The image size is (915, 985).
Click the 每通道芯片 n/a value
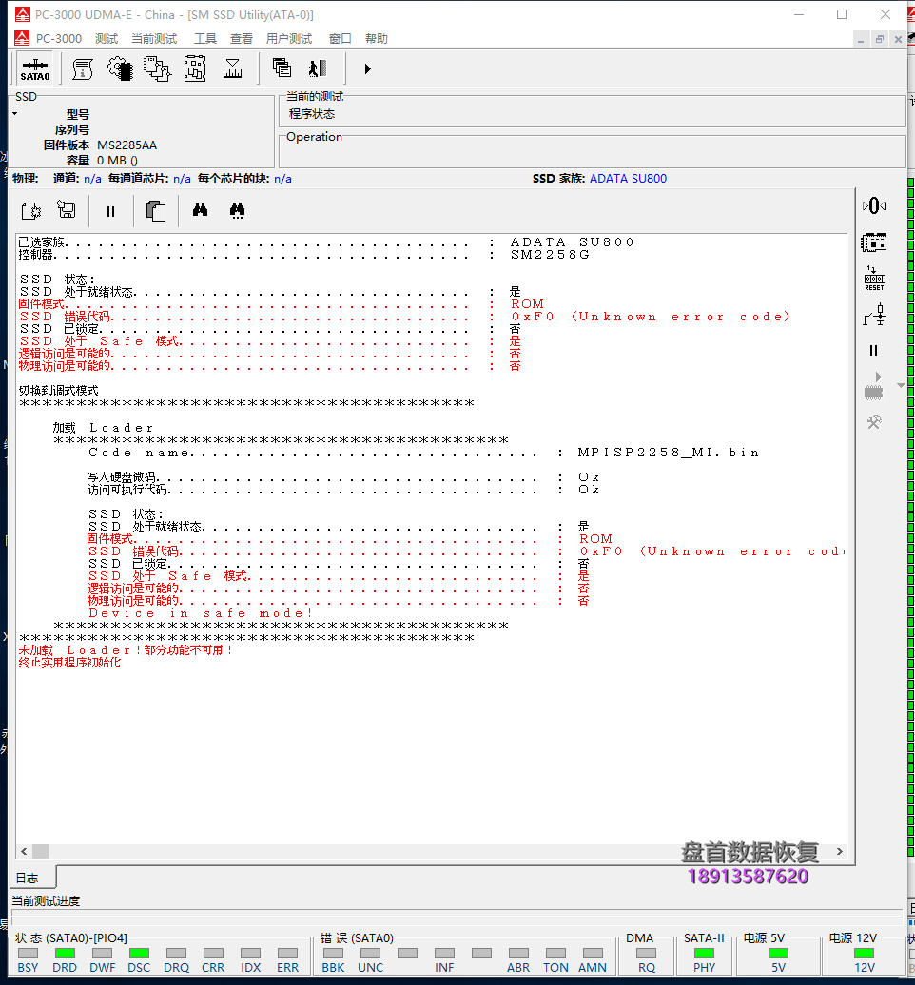click(183, 179)
